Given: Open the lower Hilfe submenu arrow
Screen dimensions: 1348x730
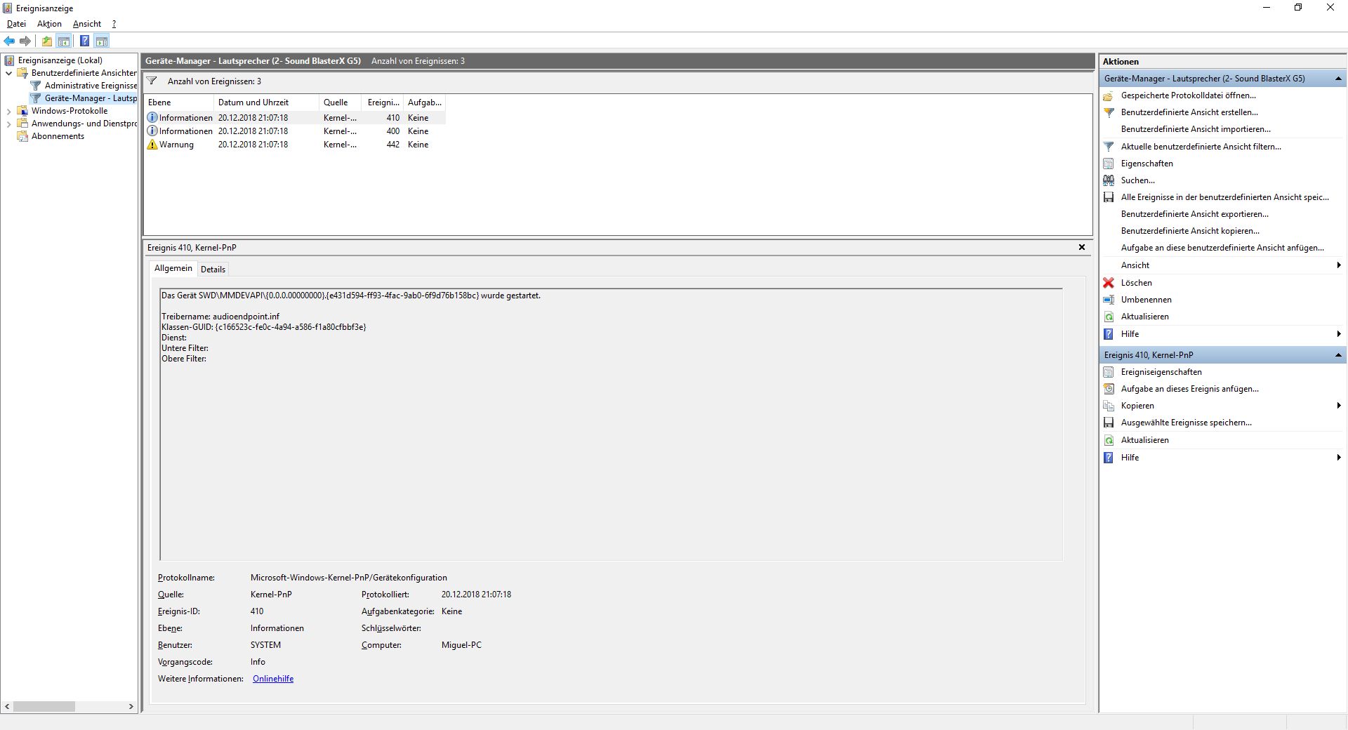Looking at the screenshot, I should [x=1339, y=458].
